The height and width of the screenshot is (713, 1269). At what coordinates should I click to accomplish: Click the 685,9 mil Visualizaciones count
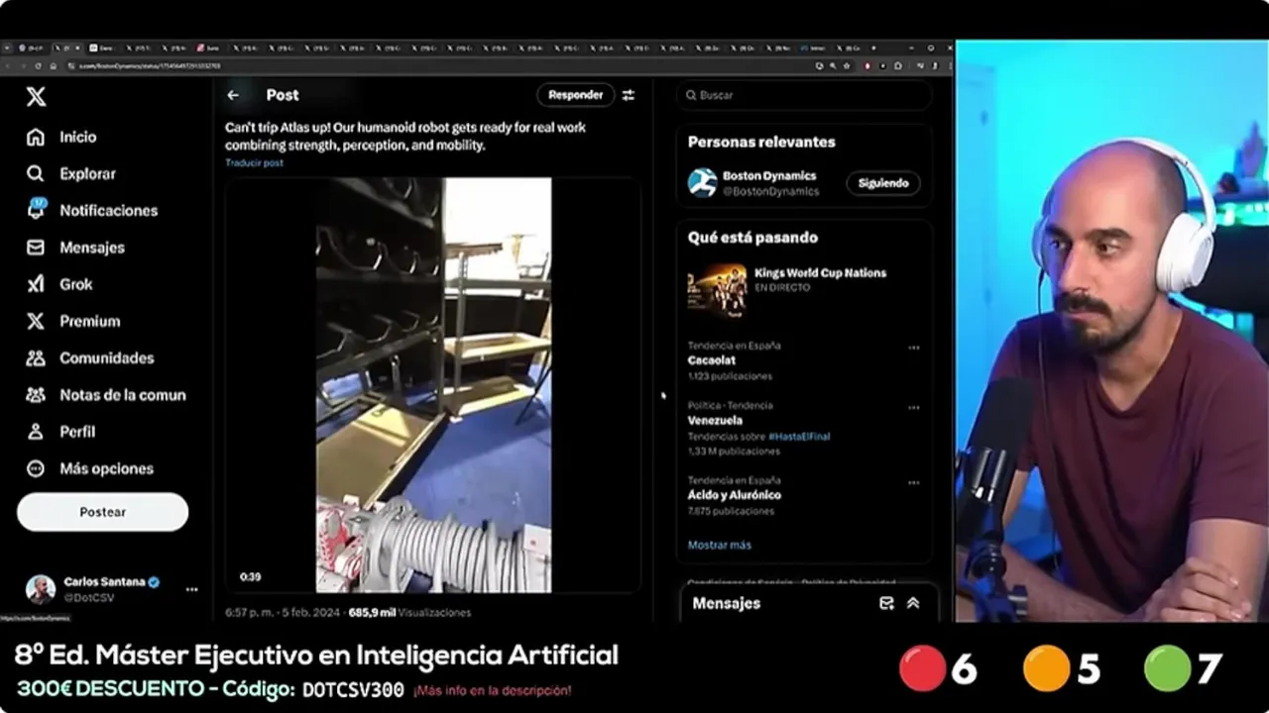coord(409,613)
